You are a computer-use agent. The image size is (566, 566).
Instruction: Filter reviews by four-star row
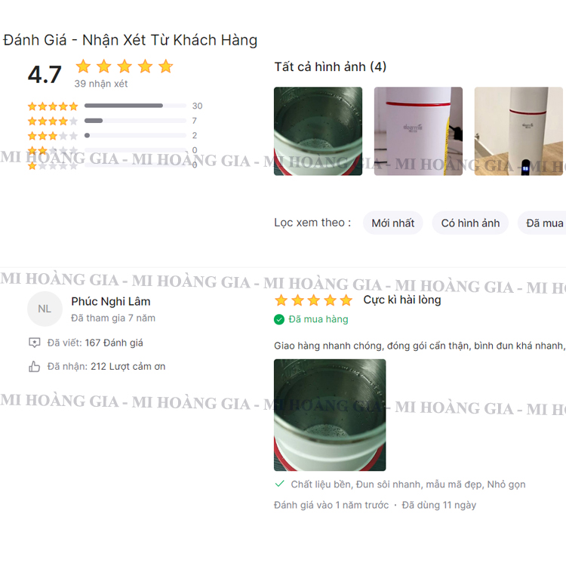(x=112, y=121)
